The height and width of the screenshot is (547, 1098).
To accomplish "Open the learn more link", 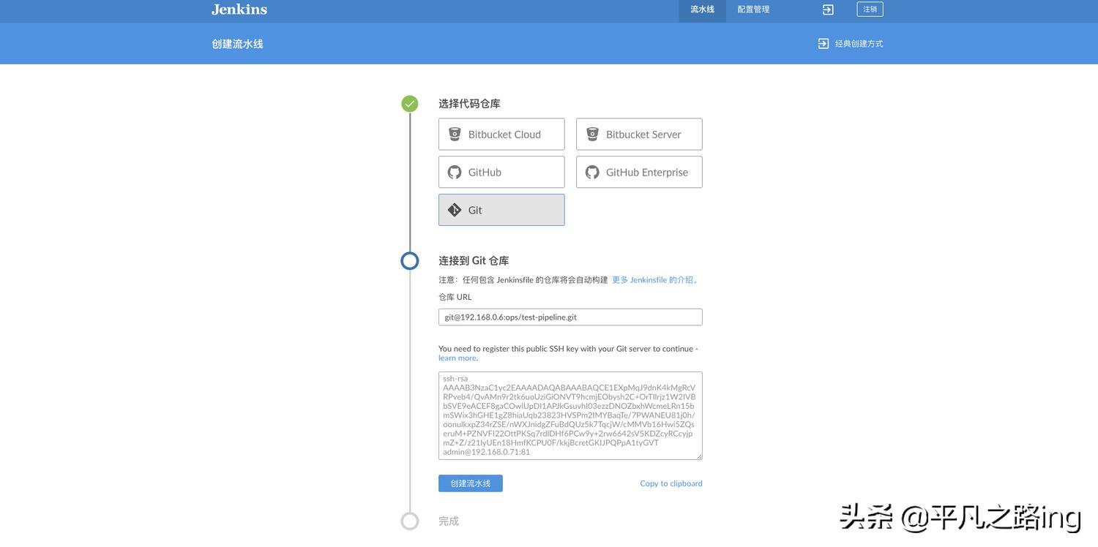I will (457, 358).
